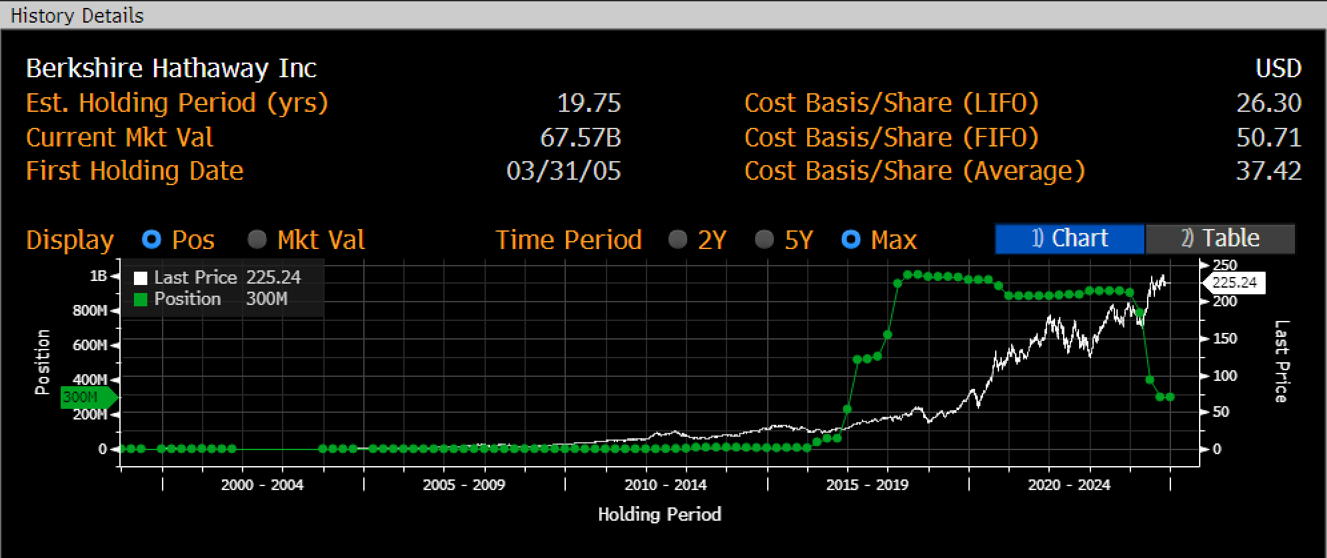Click the 2000 - 2004 axis label
Viewport: 1327px width, 558px height.
tap(263, 485)
